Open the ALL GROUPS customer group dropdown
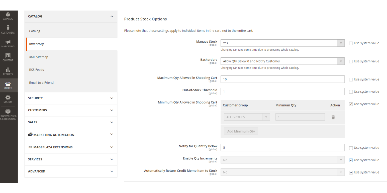This screenshot has width=387, height=193. pyautogui.click(x=247, y=117)
